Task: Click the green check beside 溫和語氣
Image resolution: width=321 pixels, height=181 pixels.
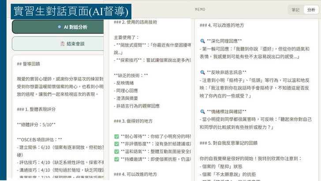Action: coord(116,151)
